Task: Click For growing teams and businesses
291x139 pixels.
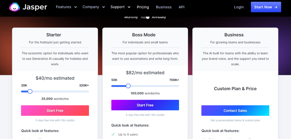Action: 235,42
